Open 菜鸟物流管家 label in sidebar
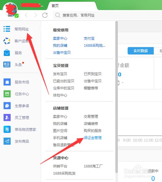Image resolution: width=162 pixels, height=182 pixels. pyautogui.click(x=25, y=130)
